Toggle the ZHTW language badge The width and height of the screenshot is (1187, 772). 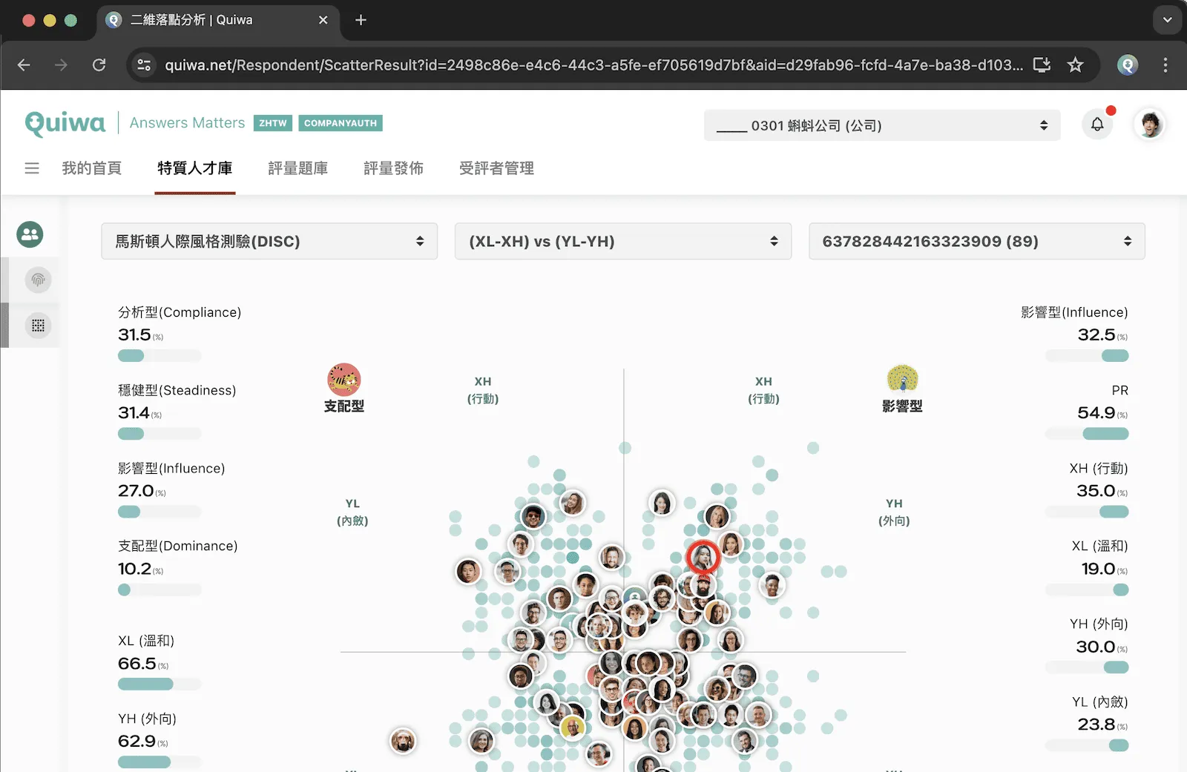(272, 123)
